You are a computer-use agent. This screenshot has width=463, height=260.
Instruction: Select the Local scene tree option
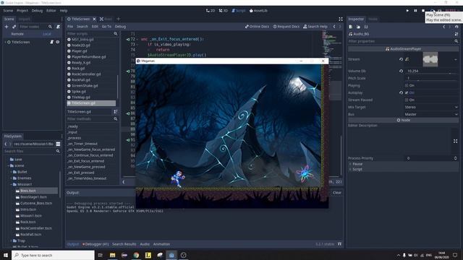pyautogui.click(x=47, y=34)
